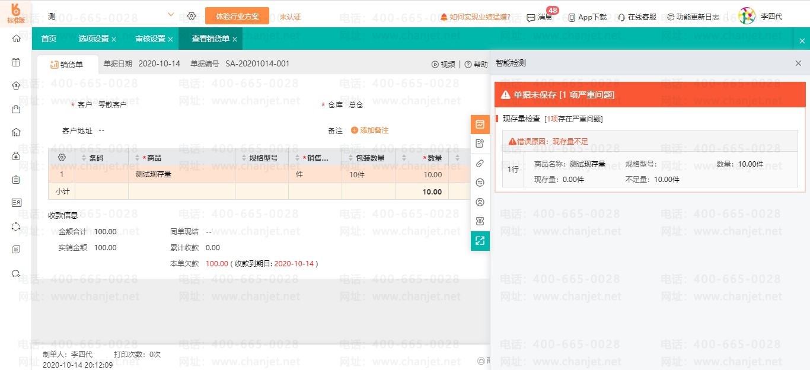
Task: Expand the account selector dropdown arrow
Action: 171,15
